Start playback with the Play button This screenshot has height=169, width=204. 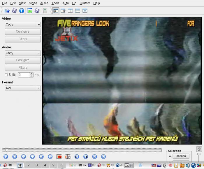click(6, 156)
